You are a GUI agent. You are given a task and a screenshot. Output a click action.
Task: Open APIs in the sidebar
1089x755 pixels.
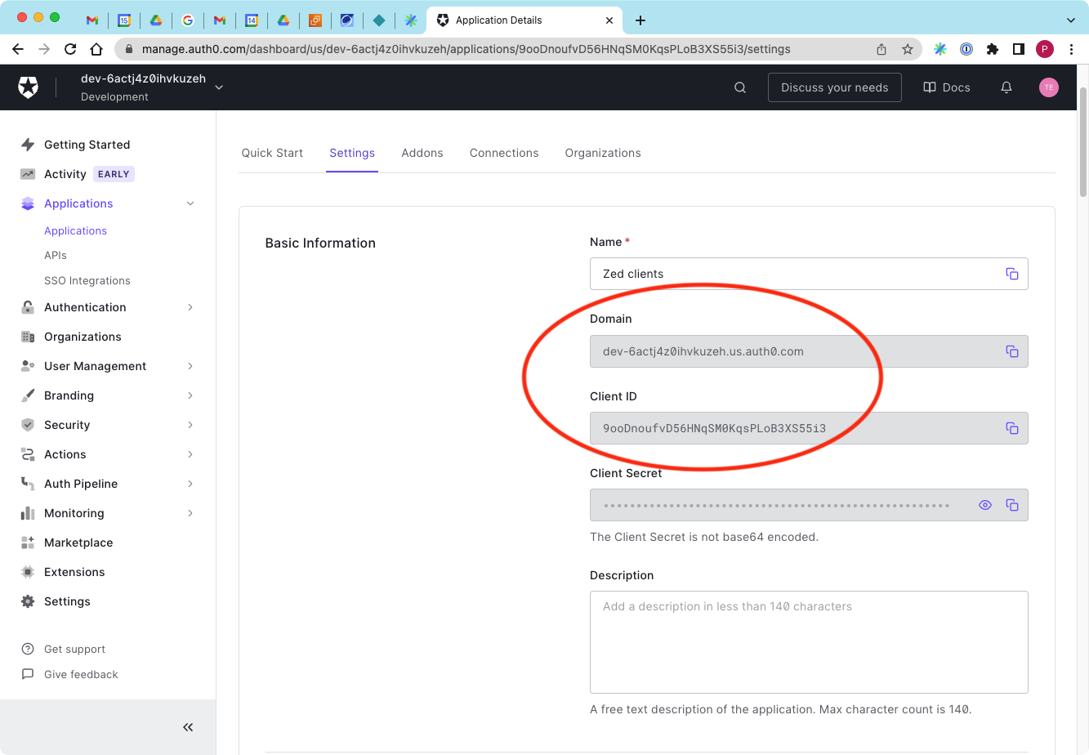[x=56, y=256]
